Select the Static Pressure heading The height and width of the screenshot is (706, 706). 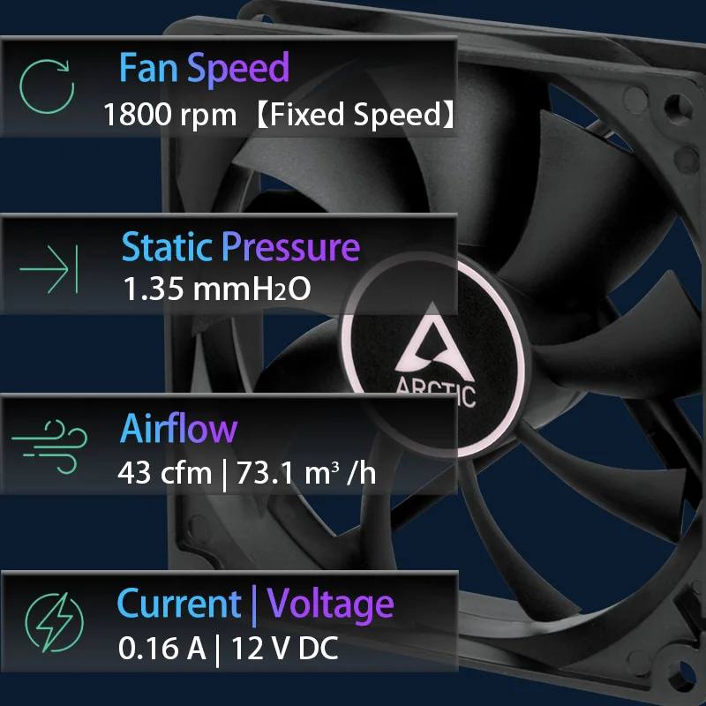point(241,247)
